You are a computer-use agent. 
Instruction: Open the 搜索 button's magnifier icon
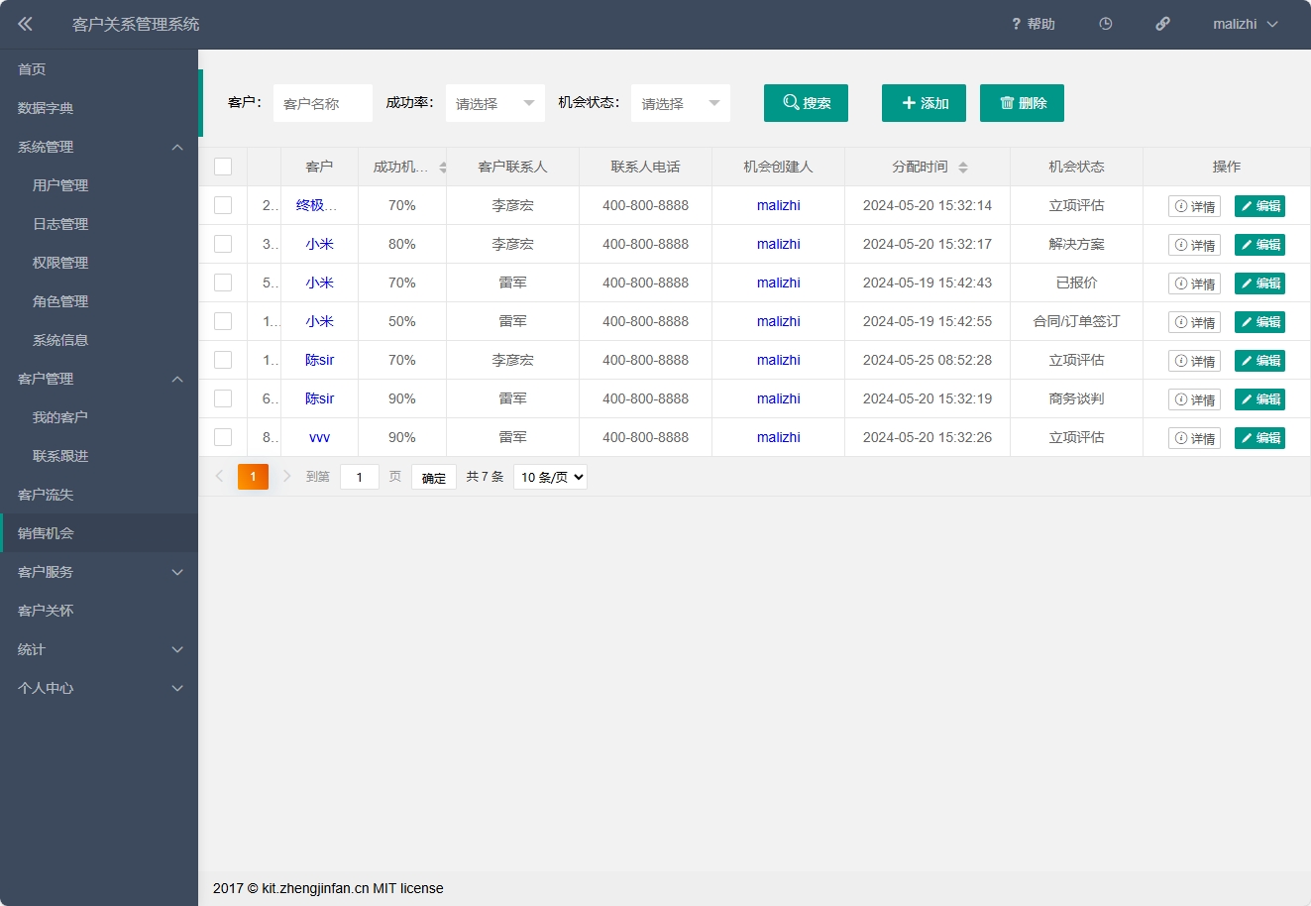788,102
